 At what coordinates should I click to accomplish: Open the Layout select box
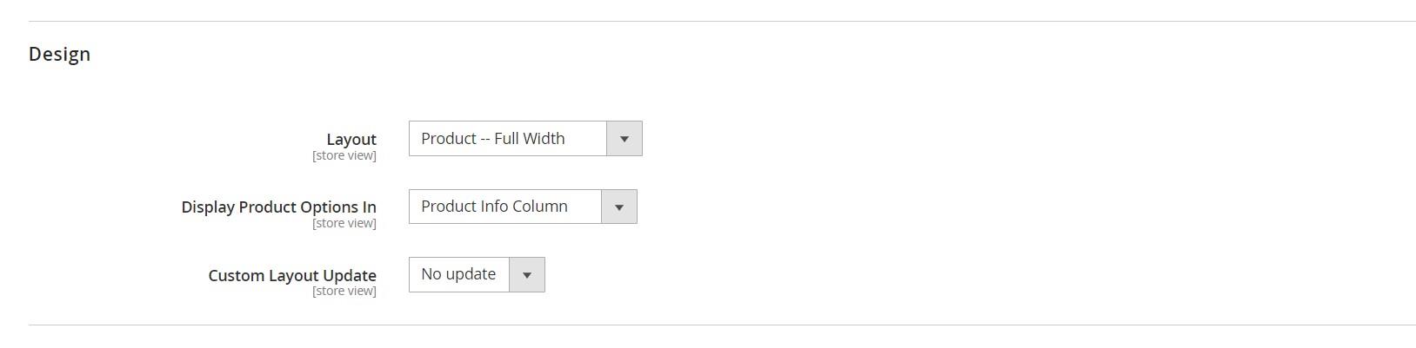524,139
